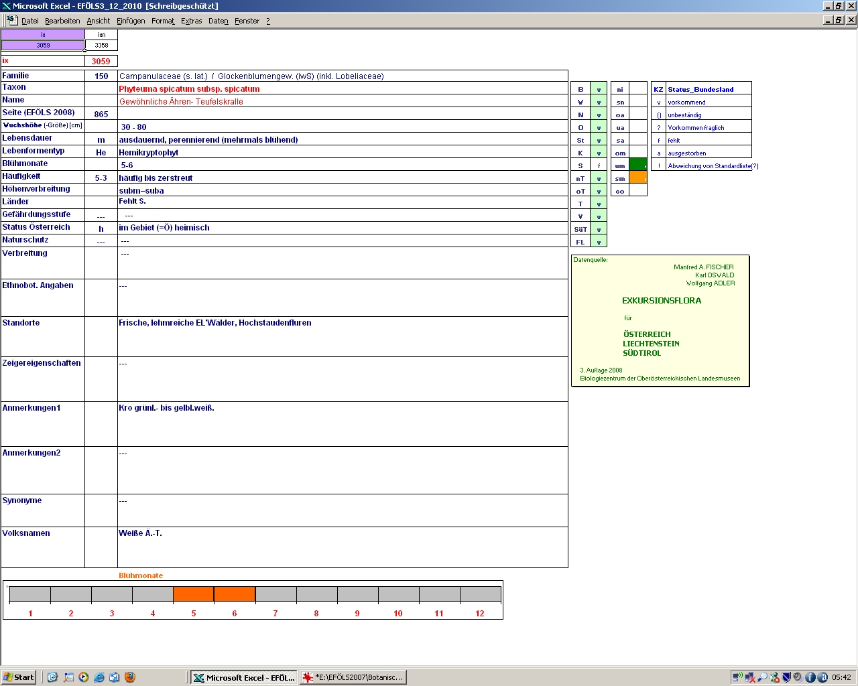Open the Fenster menu

pyautogui.click(x=247, y=21)
